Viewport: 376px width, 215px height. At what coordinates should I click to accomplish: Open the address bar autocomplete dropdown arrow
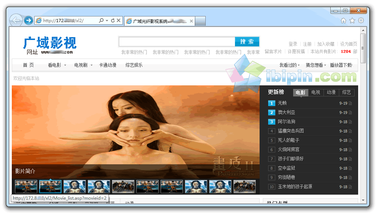[107, 21]
